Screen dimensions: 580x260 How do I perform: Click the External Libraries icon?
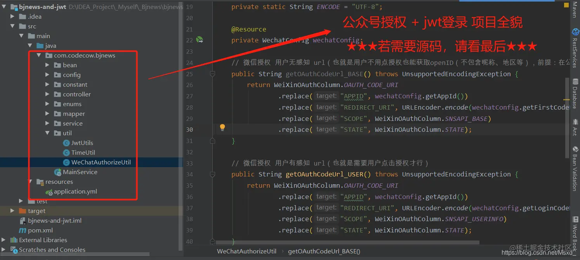click(14, 240)
